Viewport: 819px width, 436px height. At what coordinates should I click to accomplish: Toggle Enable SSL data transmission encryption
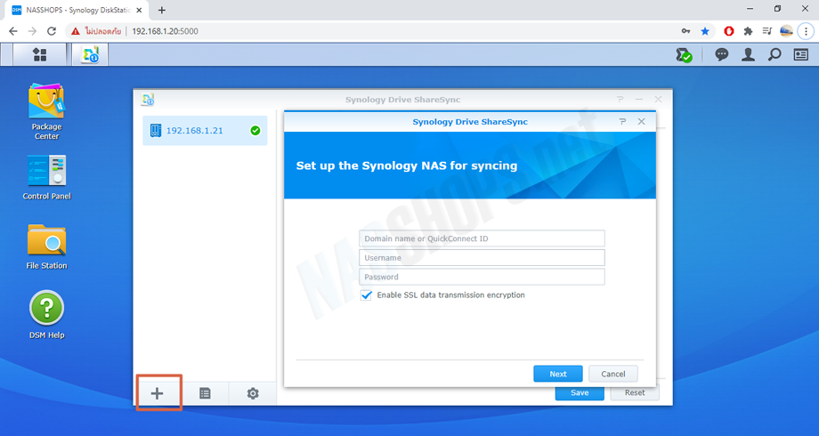(x=366, y=295)
